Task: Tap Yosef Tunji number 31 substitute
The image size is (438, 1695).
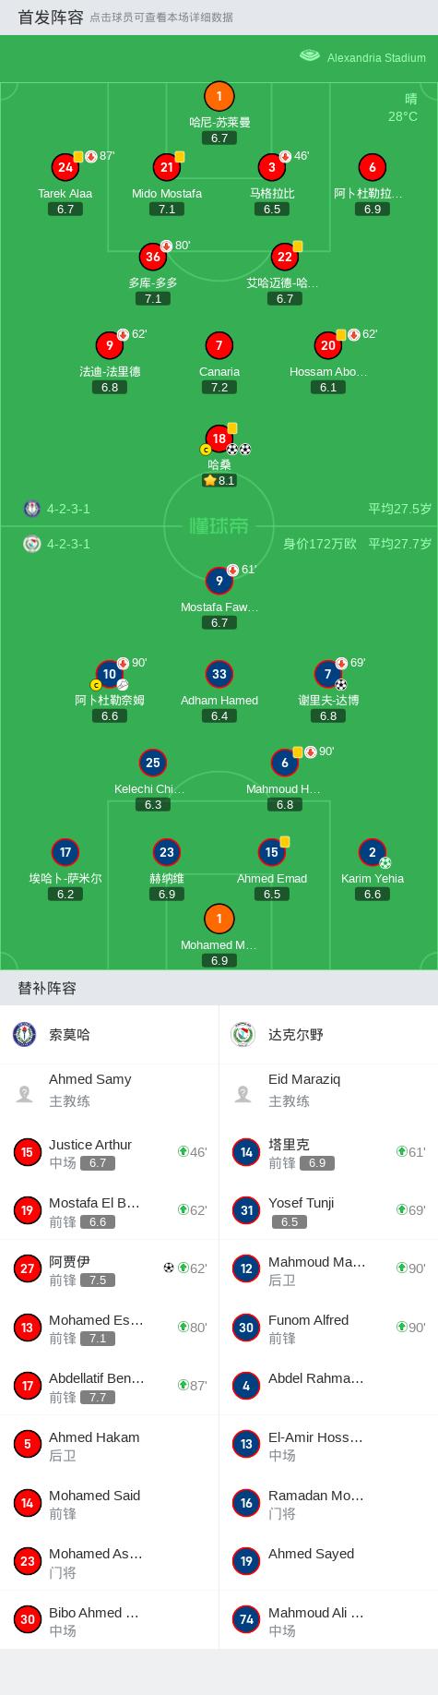Action: coord(328,1210)
